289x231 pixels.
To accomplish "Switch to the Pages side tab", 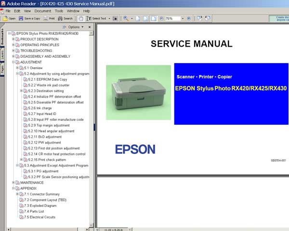I will (x=2, y=70).
